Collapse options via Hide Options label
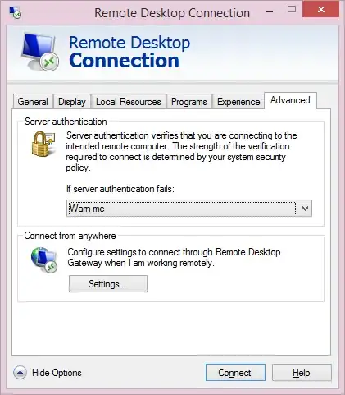This screenshot has width=345, height=395. click(57, 373)
